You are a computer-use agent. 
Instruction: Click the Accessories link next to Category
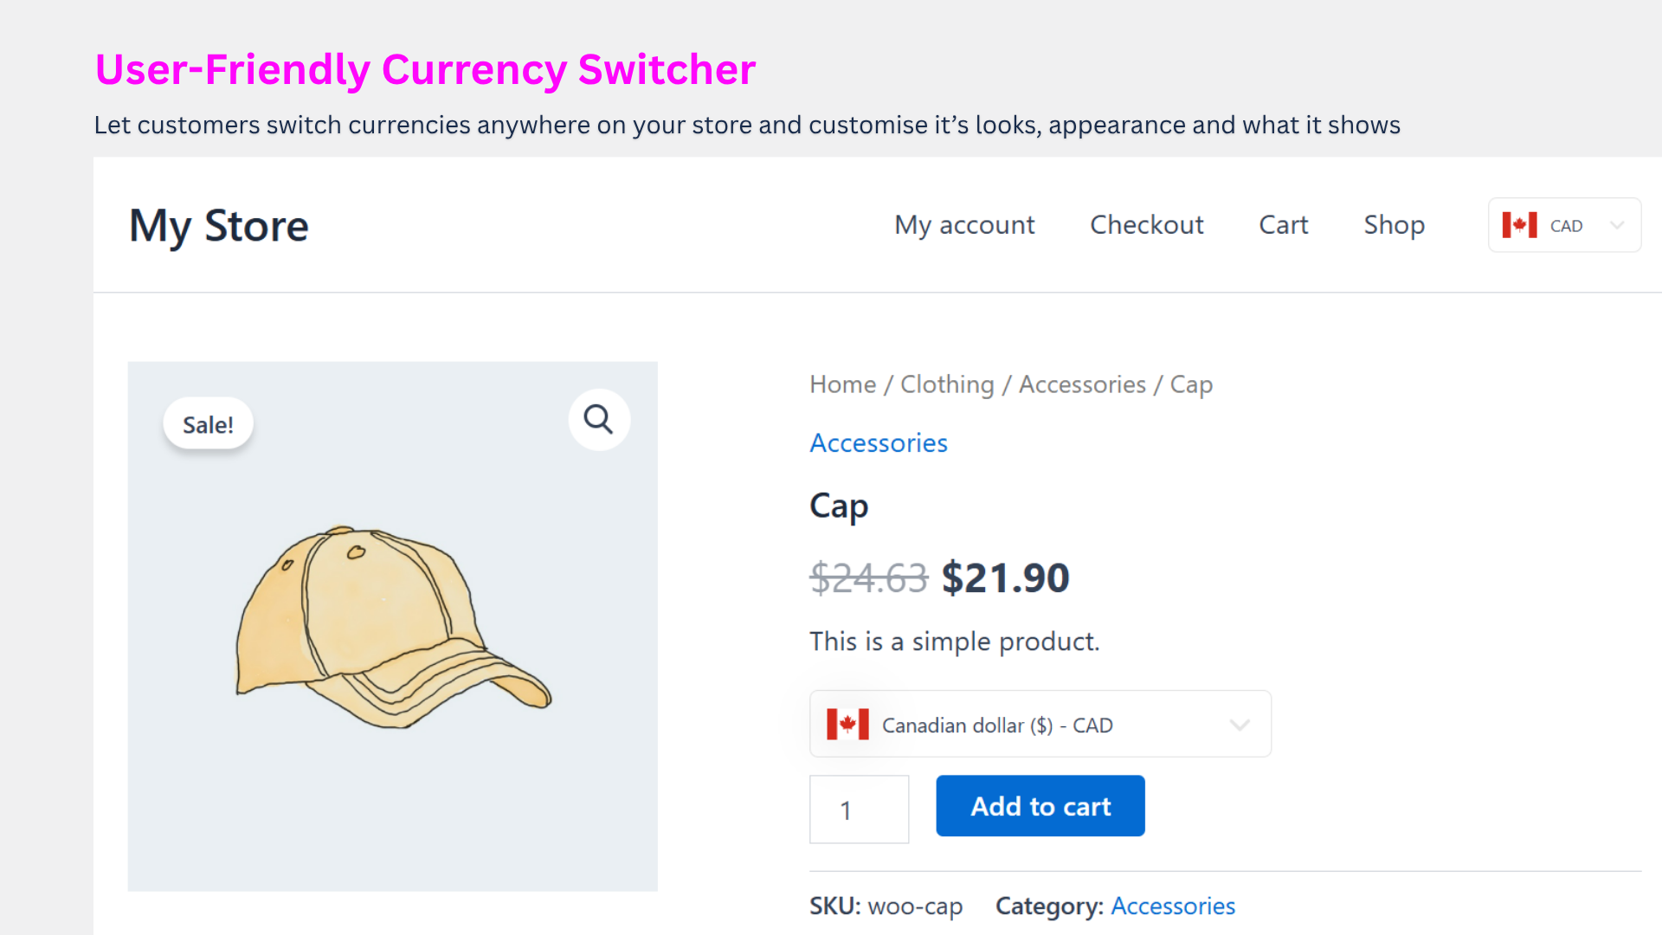1173,906
